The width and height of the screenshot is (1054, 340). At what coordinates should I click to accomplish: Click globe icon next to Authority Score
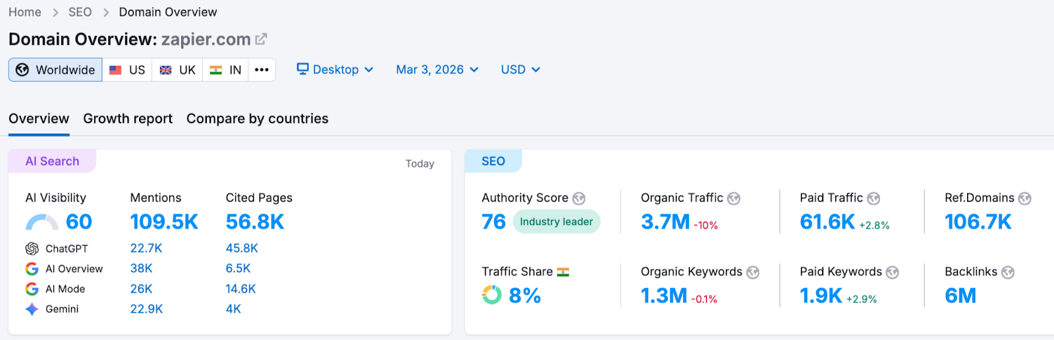tap(579, 198)
